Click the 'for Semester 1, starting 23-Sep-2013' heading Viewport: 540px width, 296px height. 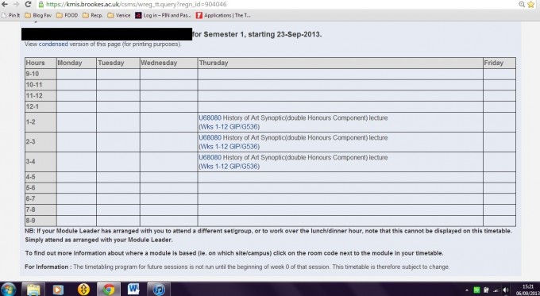click(257, 34)
